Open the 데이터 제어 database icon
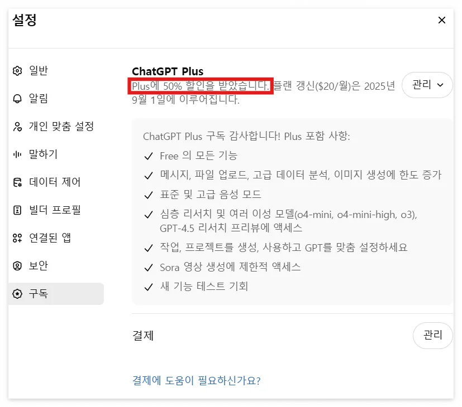 coord(16,182)
